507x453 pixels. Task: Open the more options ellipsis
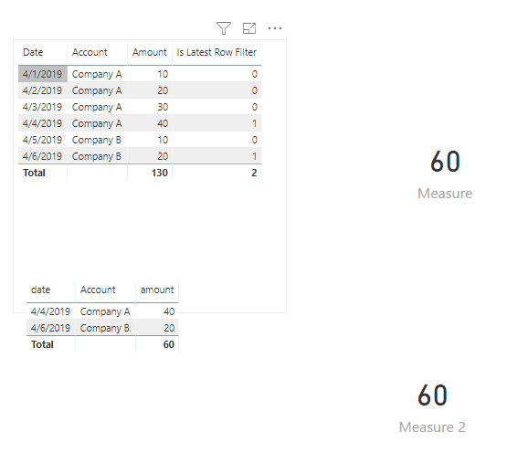pos(275,28)
